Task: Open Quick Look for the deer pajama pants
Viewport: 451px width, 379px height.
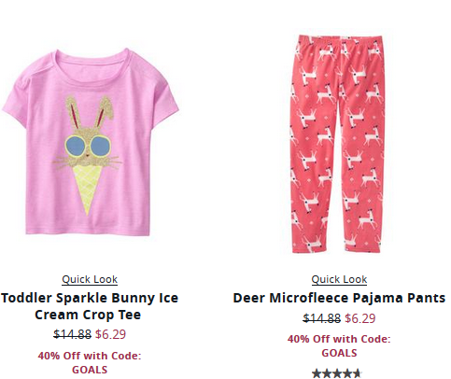Action: [339, 279]
